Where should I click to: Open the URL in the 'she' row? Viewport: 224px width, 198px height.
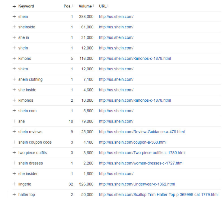(116, 121)
